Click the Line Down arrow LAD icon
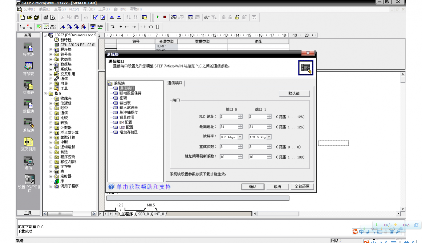The width and height of the screenshot is (422, 243). click(x=113, y=27)
